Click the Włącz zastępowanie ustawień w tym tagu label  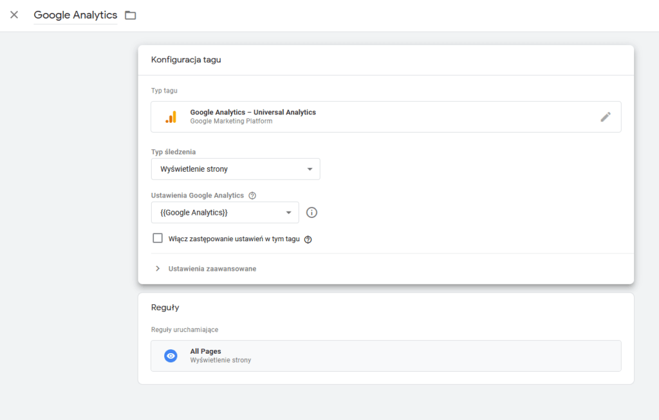click(234, 239)
